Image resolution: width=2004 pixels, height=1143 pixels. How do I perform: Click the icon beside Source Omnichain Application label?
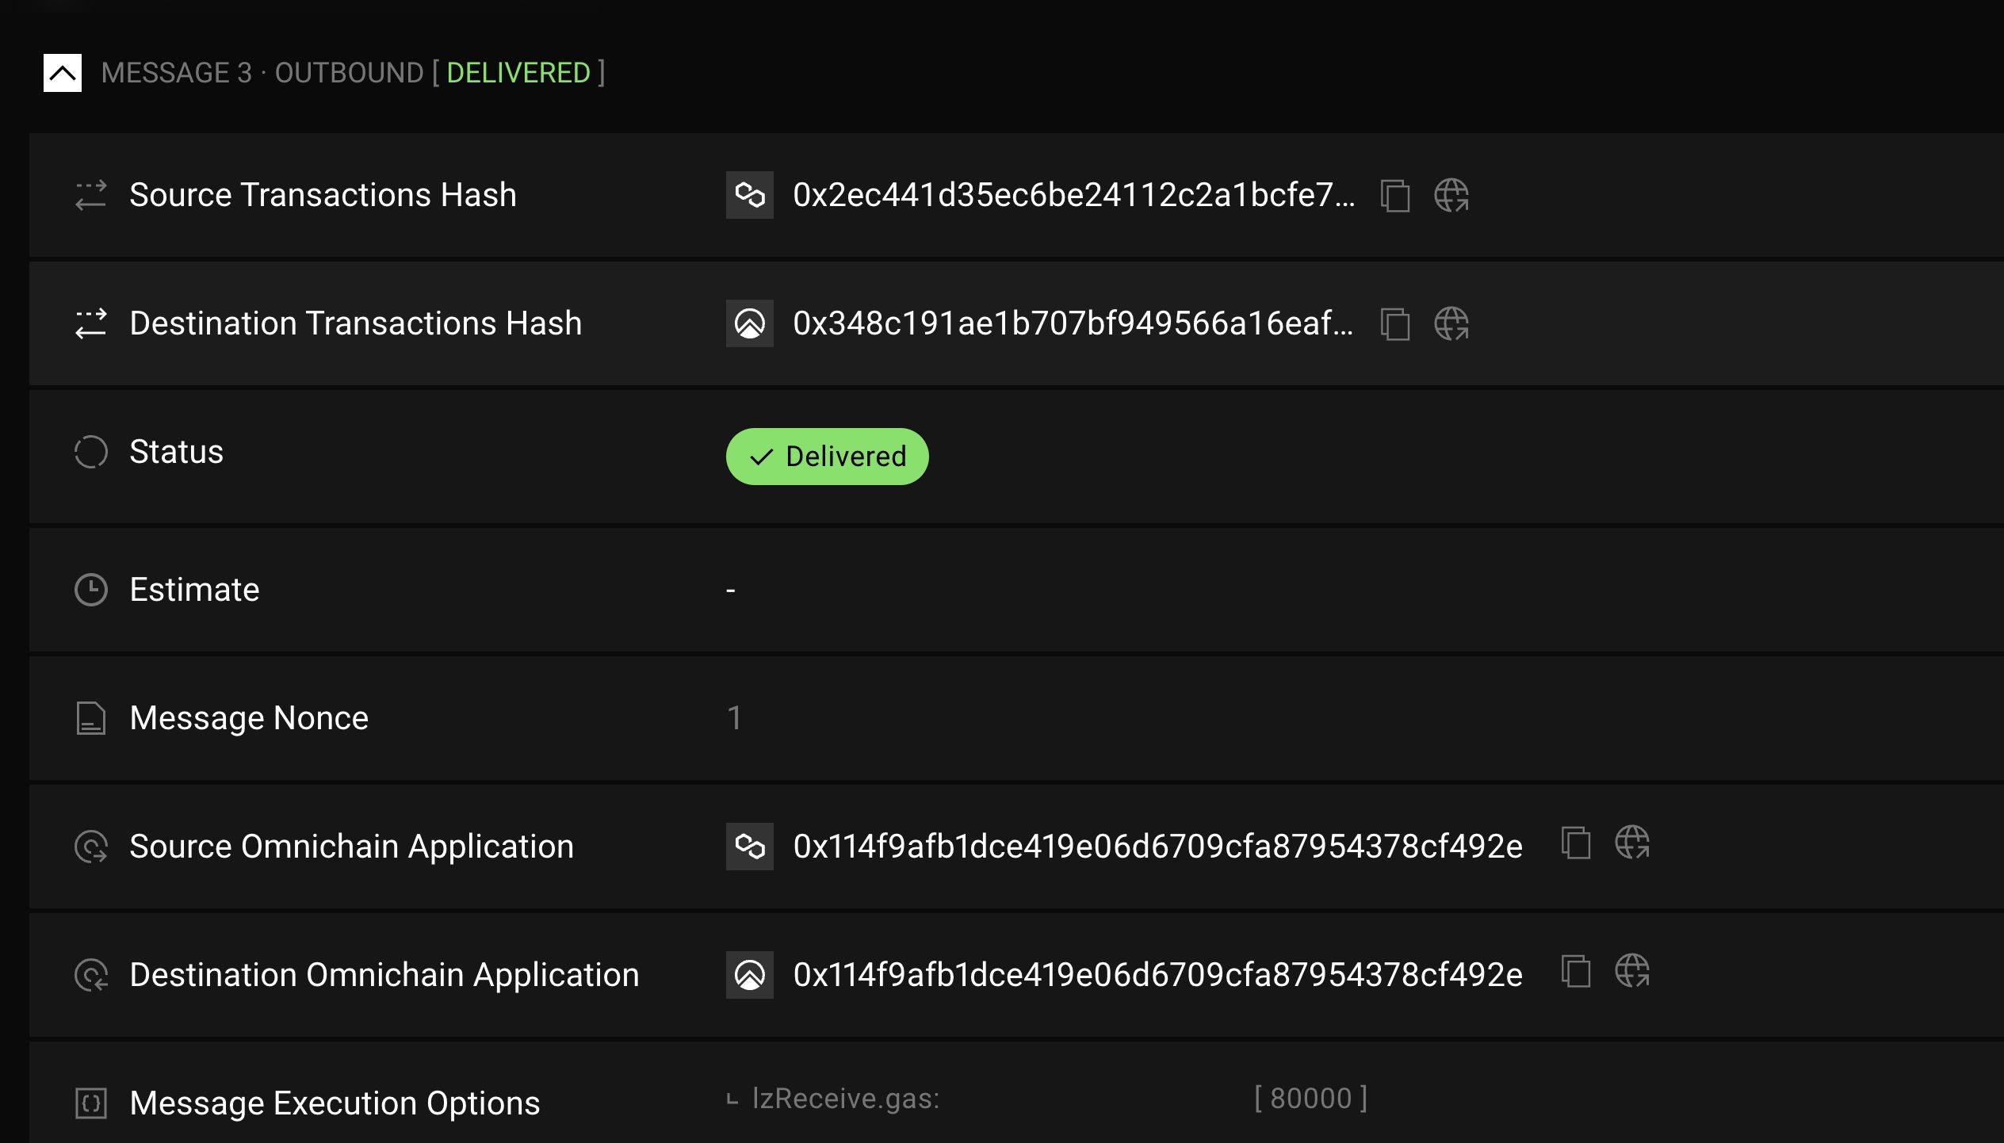pos(91,847)
